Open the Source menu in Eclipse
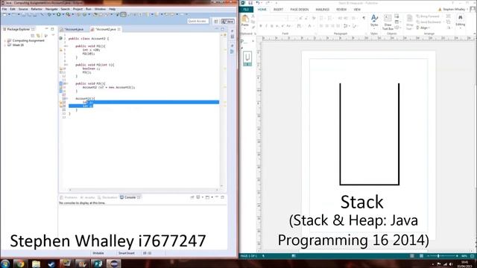The height and width of the screenshot is (268, 477). click(x=23, y=9)
